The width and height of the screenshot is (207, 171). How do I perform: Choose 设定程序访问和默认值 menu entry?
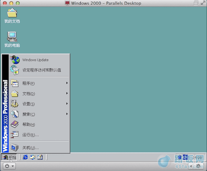click(x=39, y=70)
